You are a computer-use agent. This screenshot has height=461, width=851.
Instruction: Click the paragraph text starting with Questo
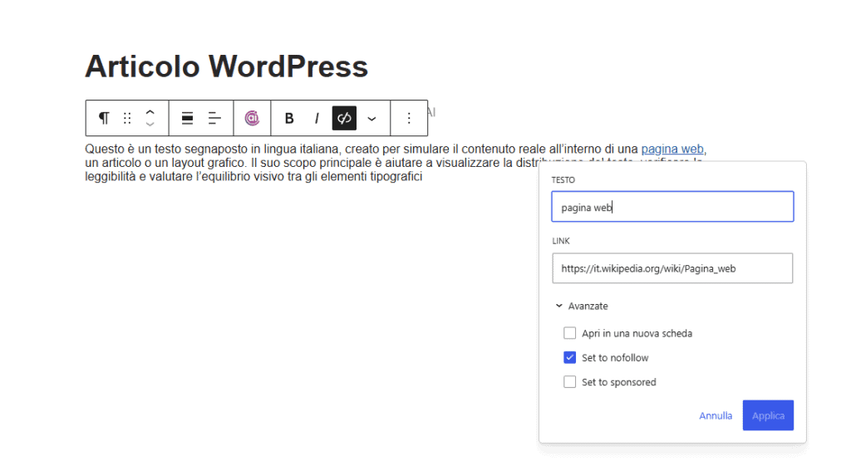coord(396,163)
